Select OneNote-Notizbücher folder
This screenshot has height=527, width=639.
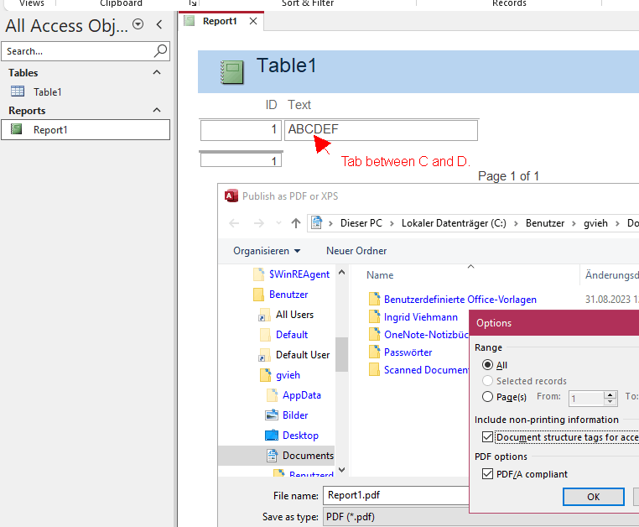[x=418, y=335]
